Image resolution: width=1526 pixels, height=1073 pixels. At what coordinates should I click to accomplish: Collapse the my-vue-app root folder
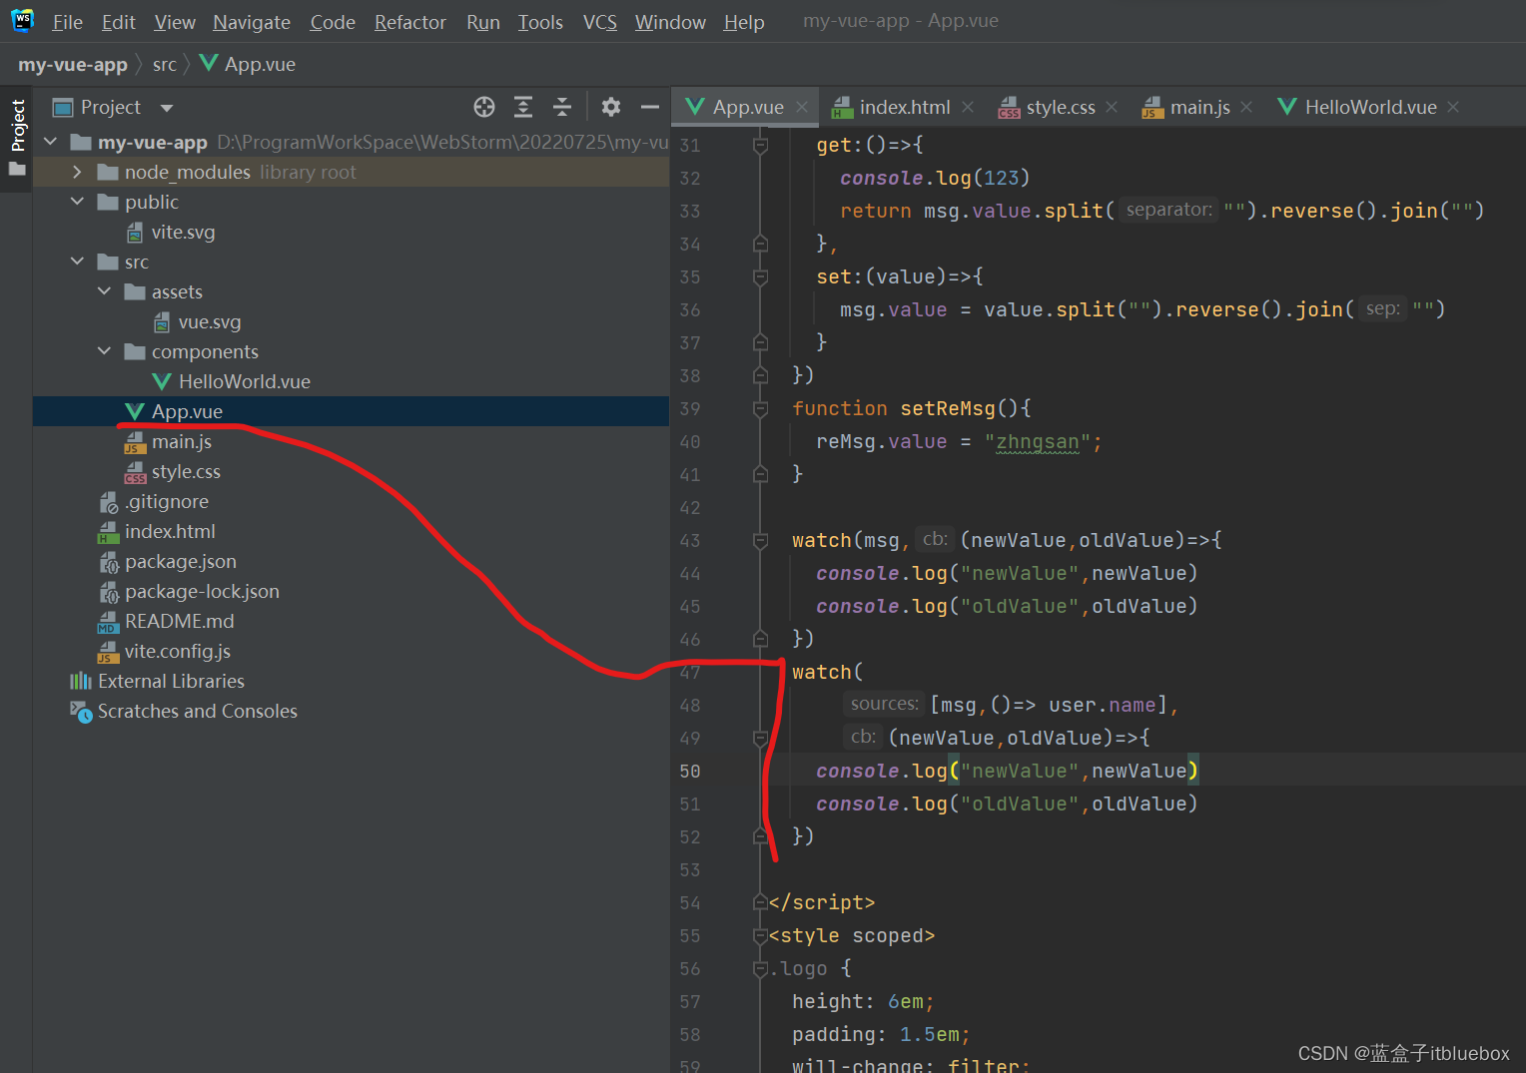pos(51,142)
